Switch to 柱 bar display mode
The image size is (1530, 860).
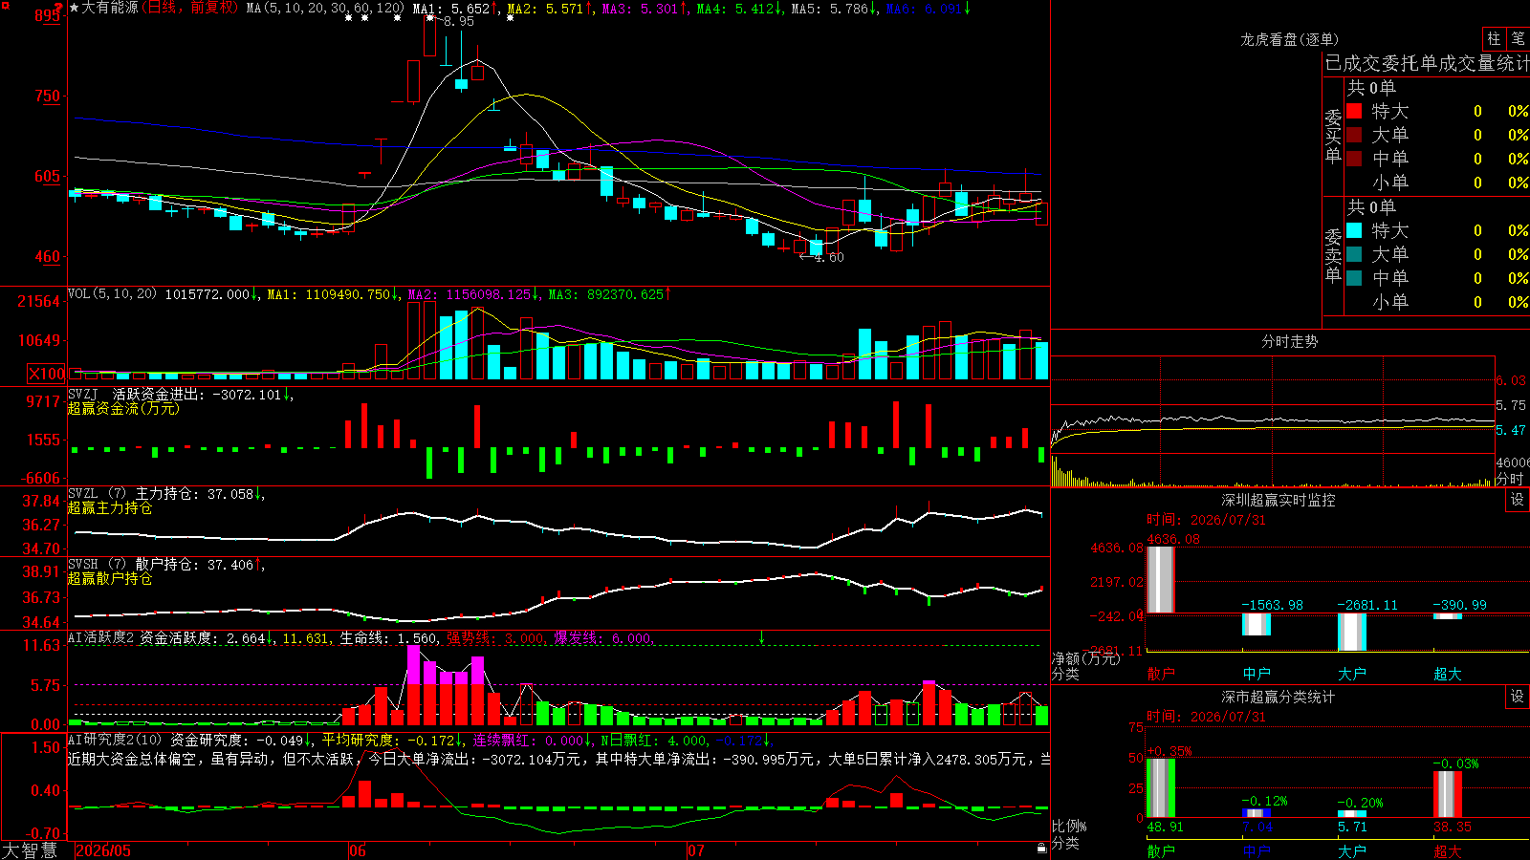pos(1494,38)
